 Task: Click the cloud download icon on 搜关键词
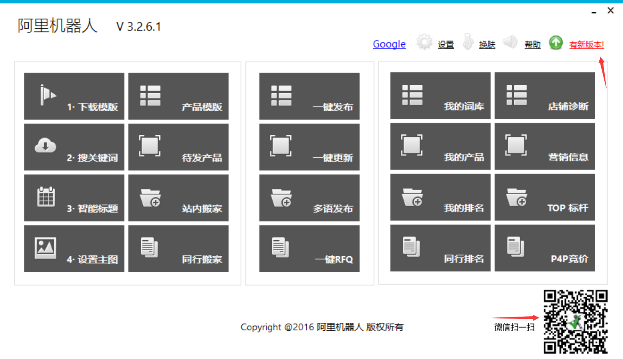coord(45,146)
